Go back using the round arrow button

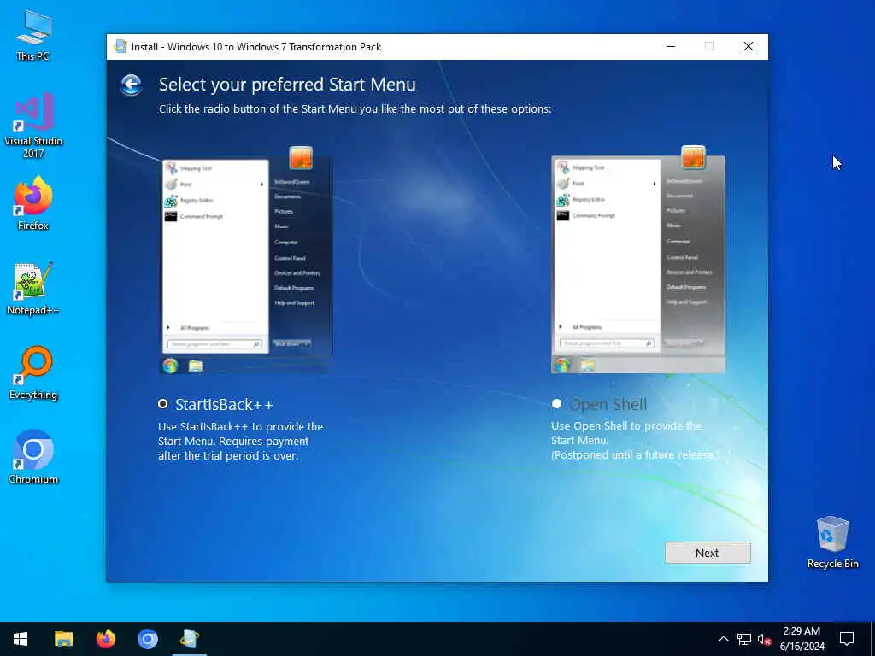(x=131, y=85)
